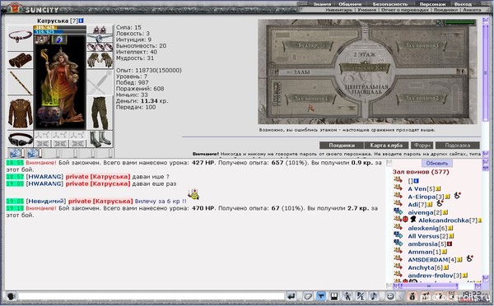The image size is (494, 306).
Task: Click private message icon next to Adi
Action: pos(398,203)
